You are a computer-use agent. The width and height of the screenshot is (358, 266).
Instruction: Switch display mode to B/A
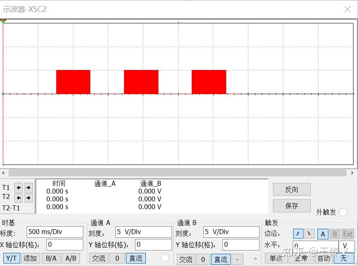pos(50,259)
